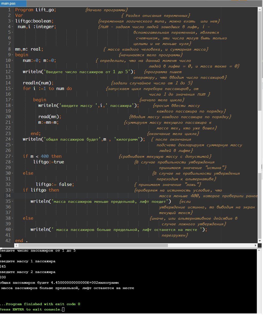This screenshot has width=263, height=318.
Task: Click the horizontal scroll-left arrow
Action: click(x=16, y=246)
